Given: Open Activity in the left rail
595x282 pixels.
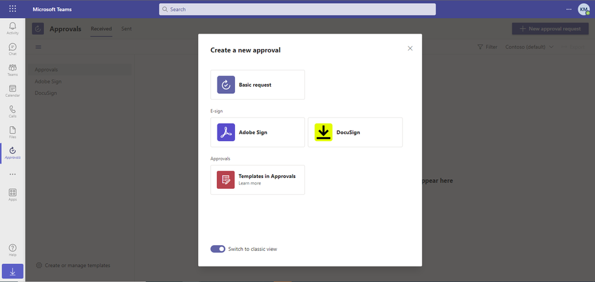Looking at the screenshot, I should pos(12,28).
